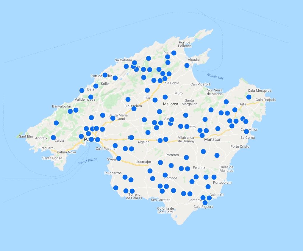Select the Cala Ratjada label
This screenshot has width=303, height=251.
[265, 100]
